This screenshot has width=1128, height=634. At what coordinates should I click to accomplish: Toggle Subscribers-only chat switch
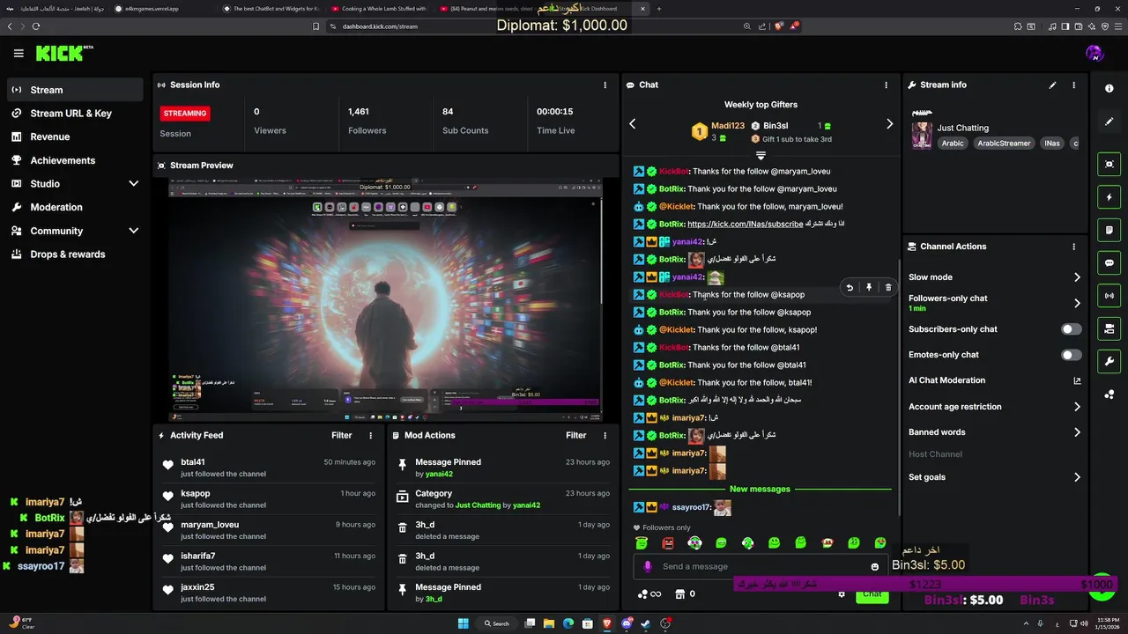[x=1071, y=329]
